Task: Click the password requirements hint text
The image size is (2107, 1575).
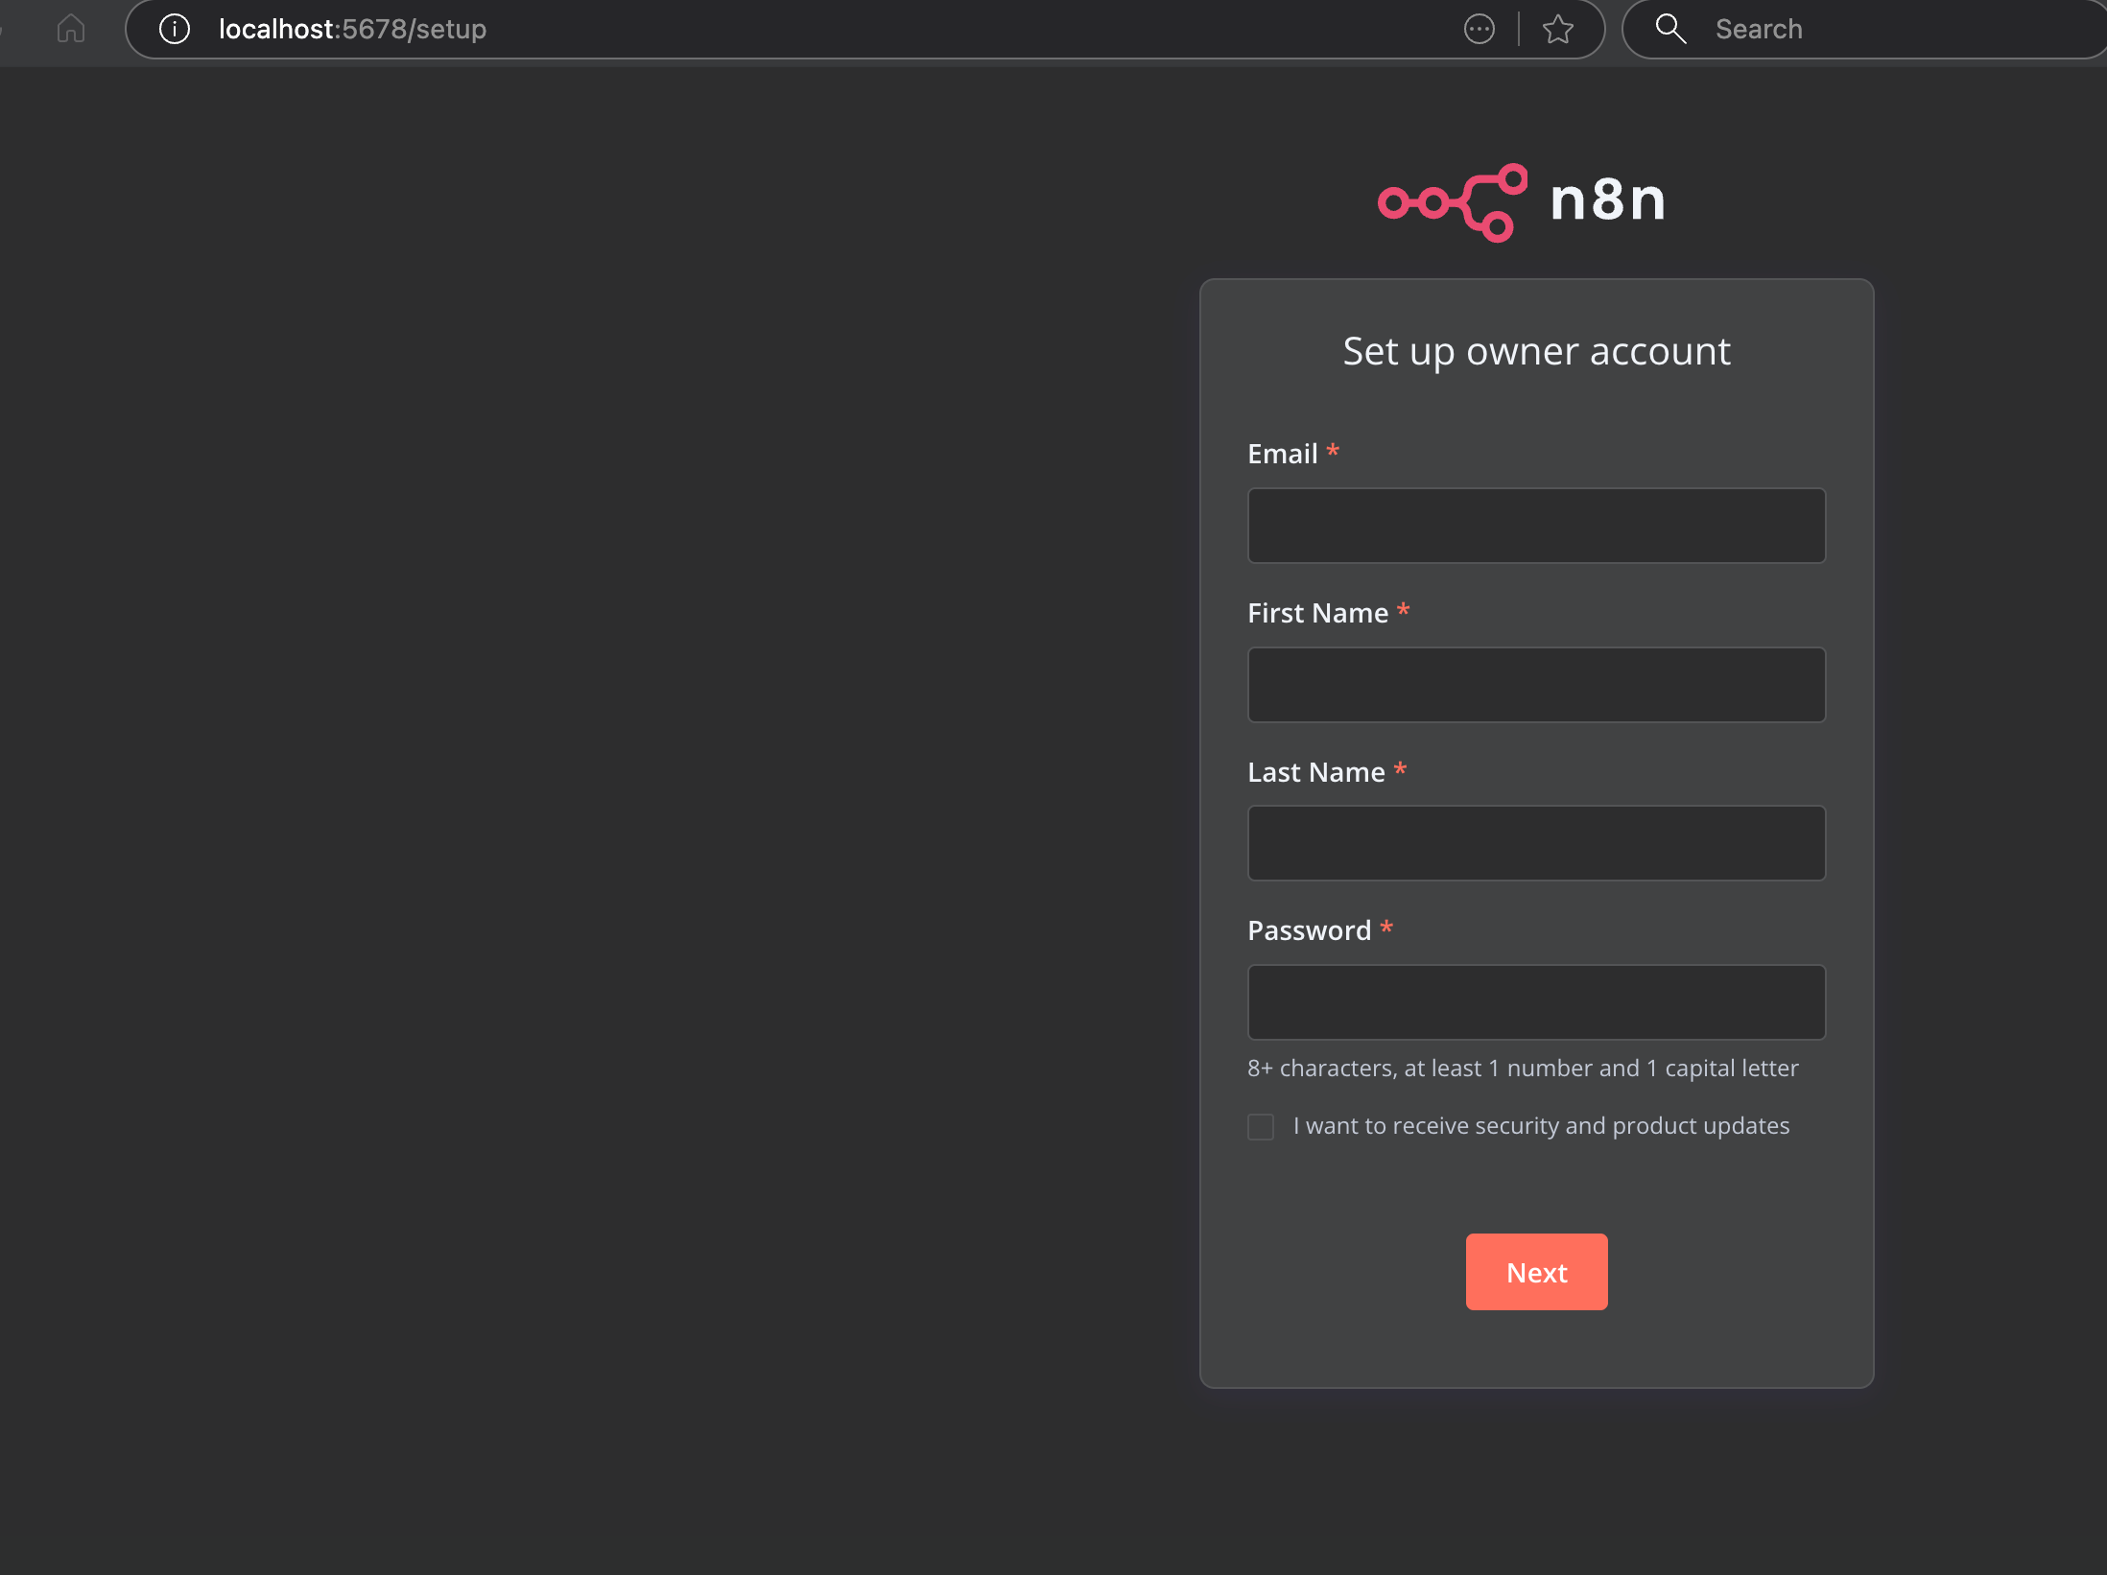Action: pyautogui.click(x=1523, y=1069)
